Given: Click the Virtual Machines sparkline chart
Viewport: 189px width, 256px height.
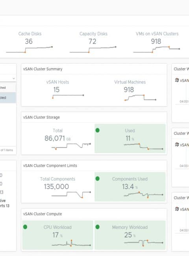Looking at the screenshot, I should click(x=140, y=97).
